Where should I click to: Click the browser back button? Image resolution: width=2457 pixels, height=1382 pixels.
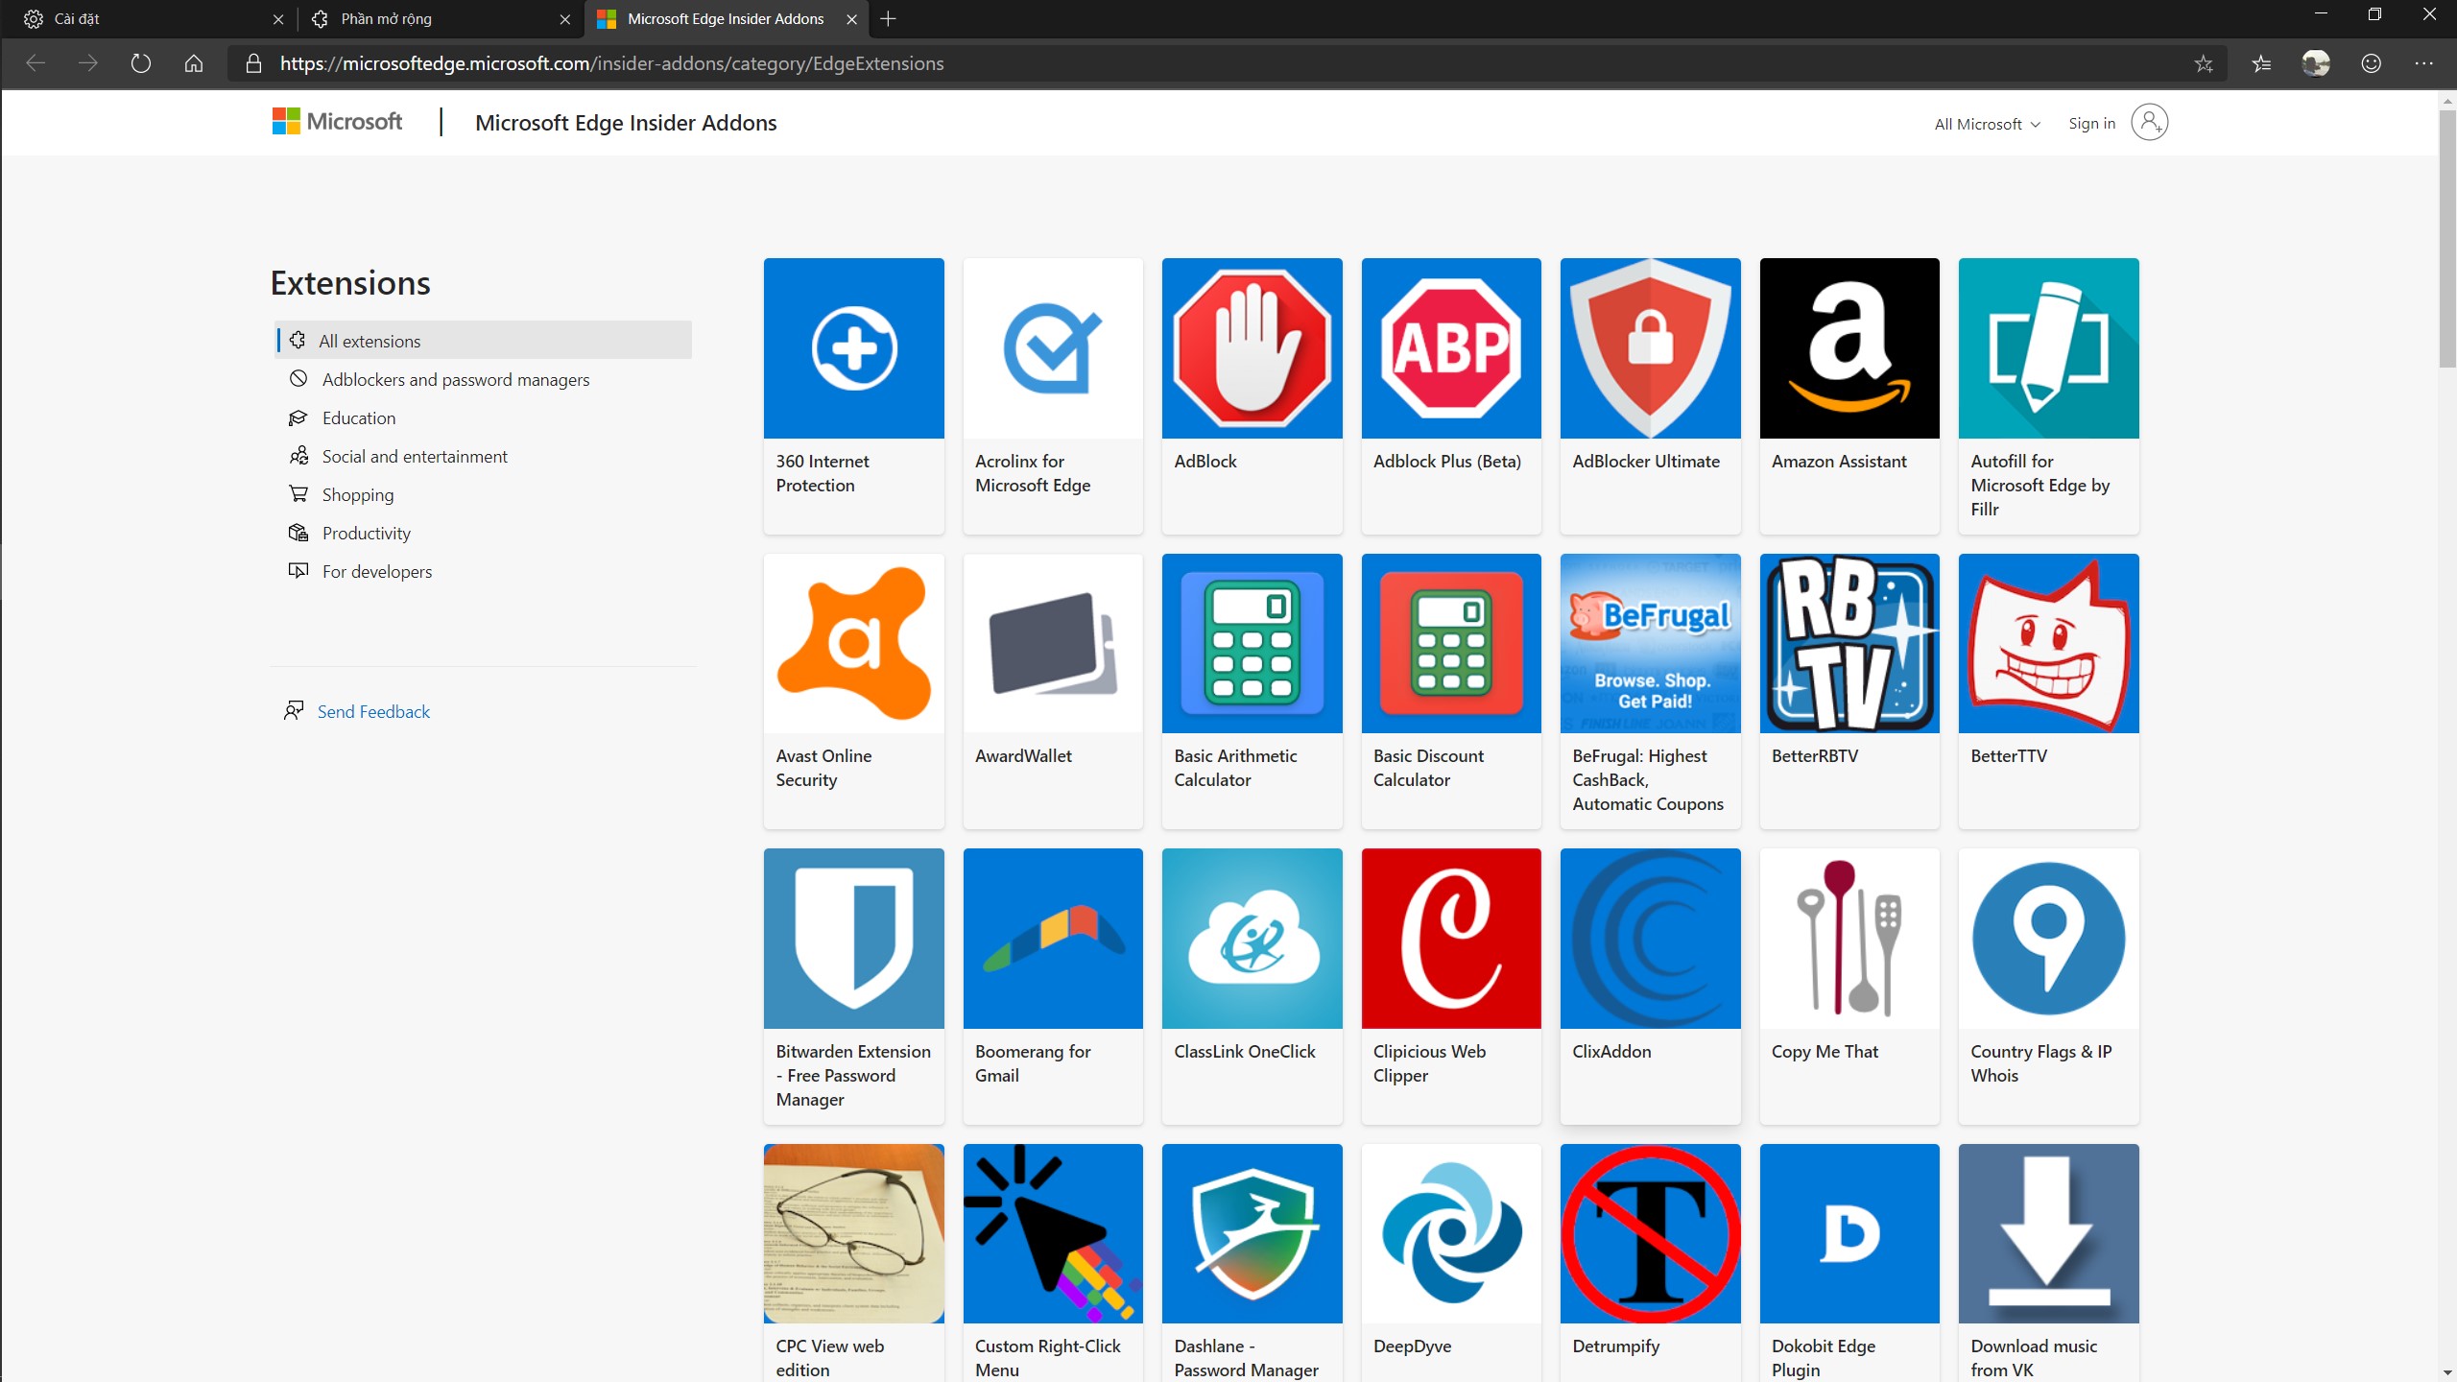(36, 63)
